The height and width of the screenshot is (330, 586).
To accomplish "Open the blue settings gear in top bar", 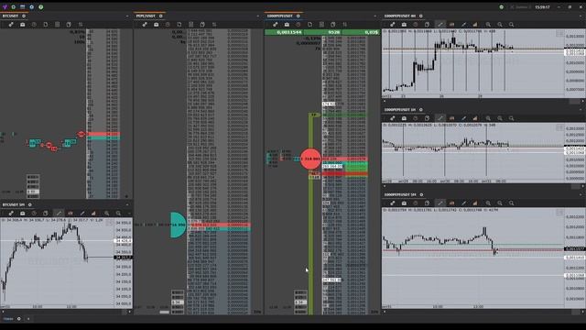I will click(32, 6).
